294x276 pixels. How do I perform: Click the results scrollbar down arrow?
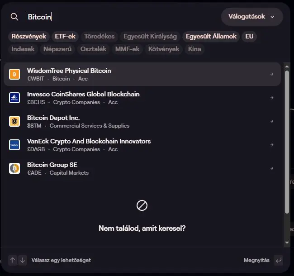tap(287, 243)
